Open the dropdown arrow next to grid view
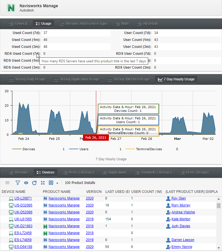Screen dimensions: 222x252 57,183
